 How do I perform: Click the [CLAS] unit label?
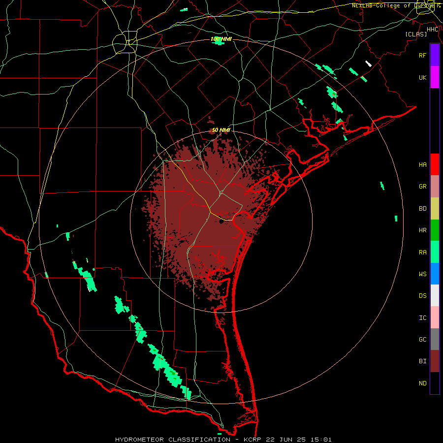point(416,34)
